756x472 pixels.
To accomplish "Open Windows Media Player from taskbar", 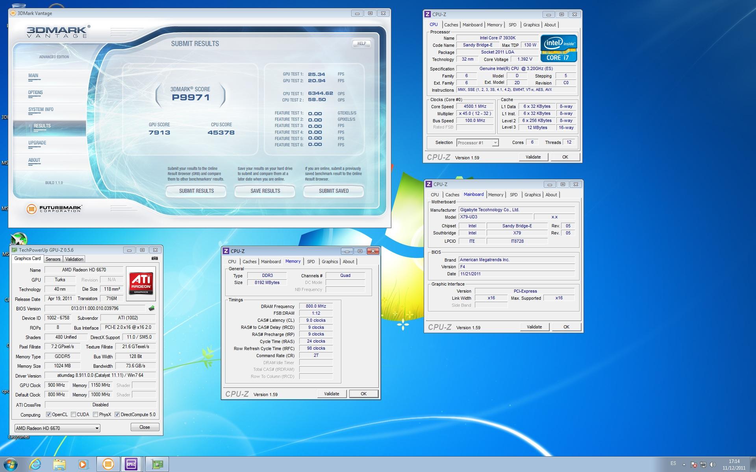I will click(83, 464).
